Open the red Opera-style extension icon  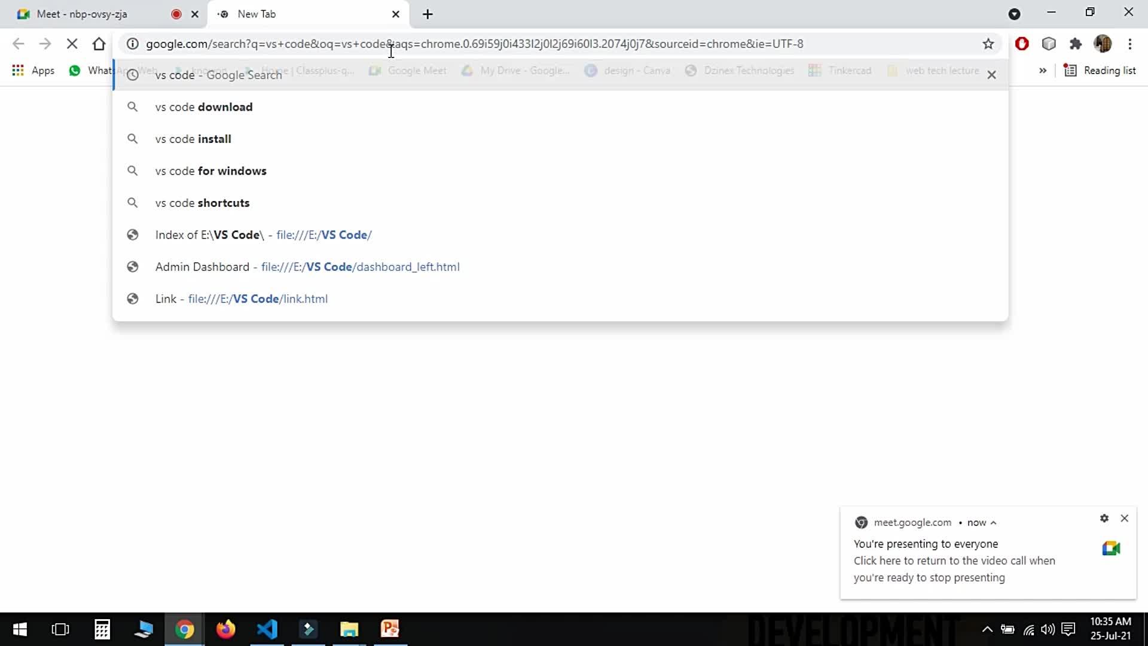point(1022,44)
